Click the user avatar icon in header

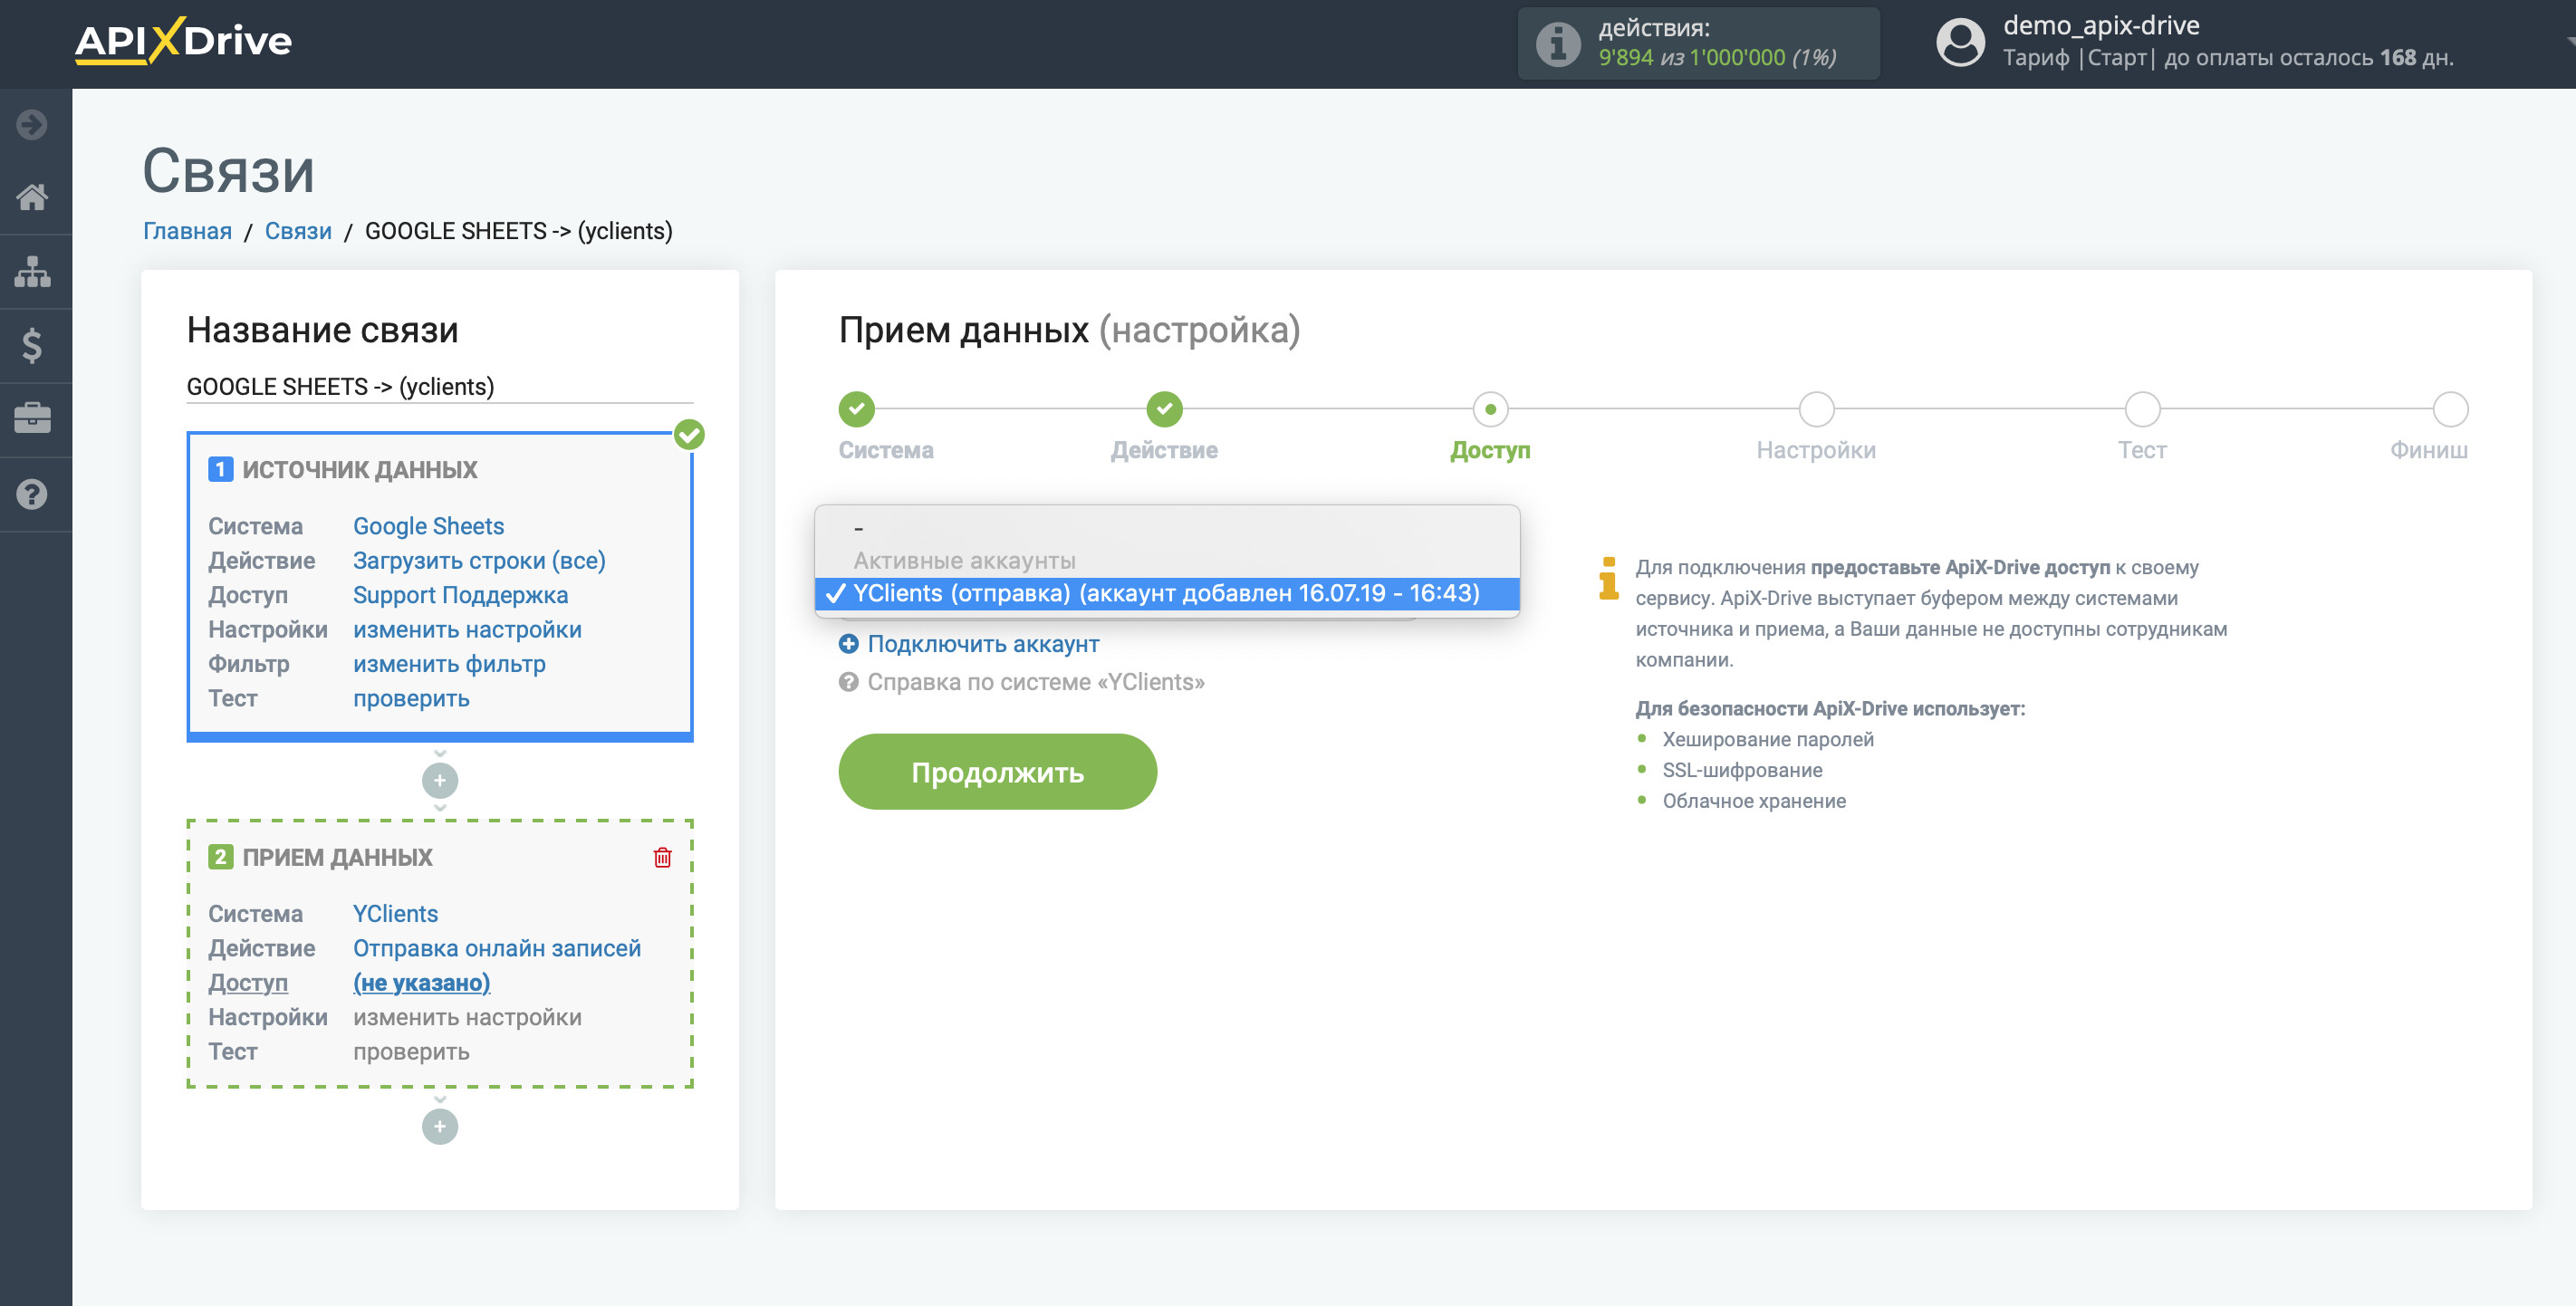coord(1959,43)
